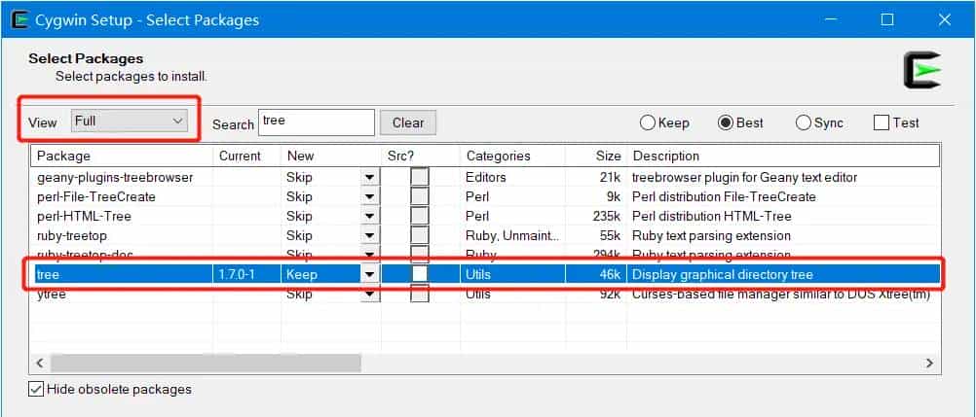Open the action dropdown for perl-File-TreeCreate
This screenshot has height=417, width=976.
pos(370,197)
